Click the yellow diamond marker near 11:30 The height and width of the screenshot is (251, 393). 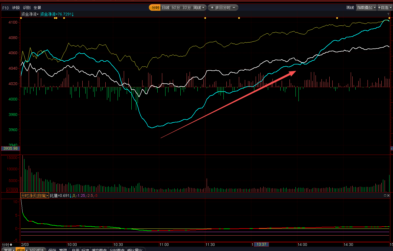[205, 18]
